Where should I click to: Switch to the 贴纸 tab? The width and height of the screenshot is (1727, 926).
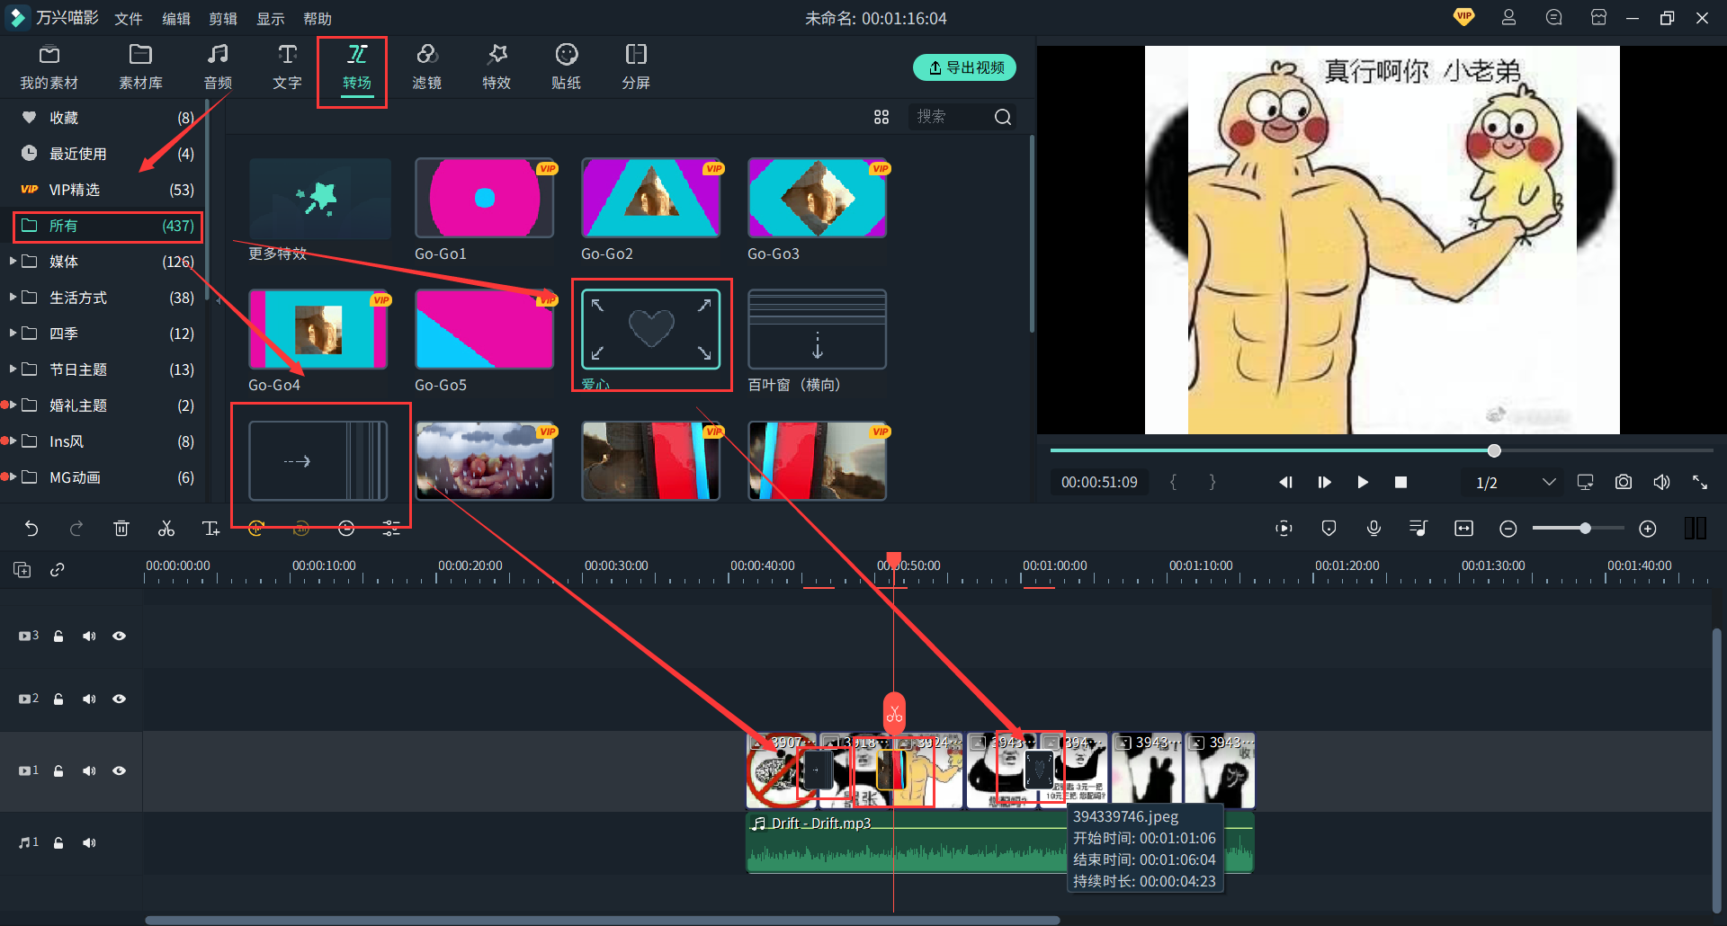coord(566,67)
